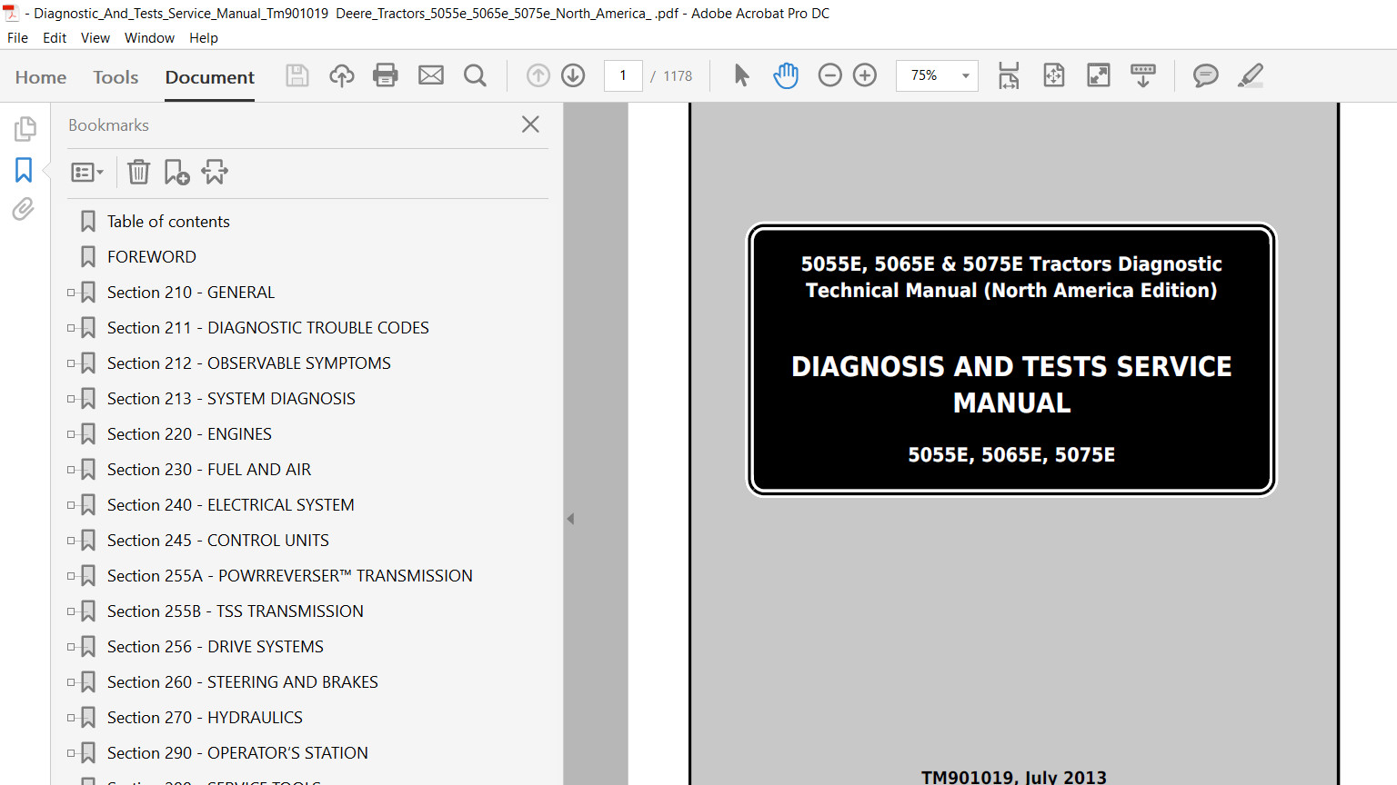
Task: Open the Edit menu
Action: [55, 38]
